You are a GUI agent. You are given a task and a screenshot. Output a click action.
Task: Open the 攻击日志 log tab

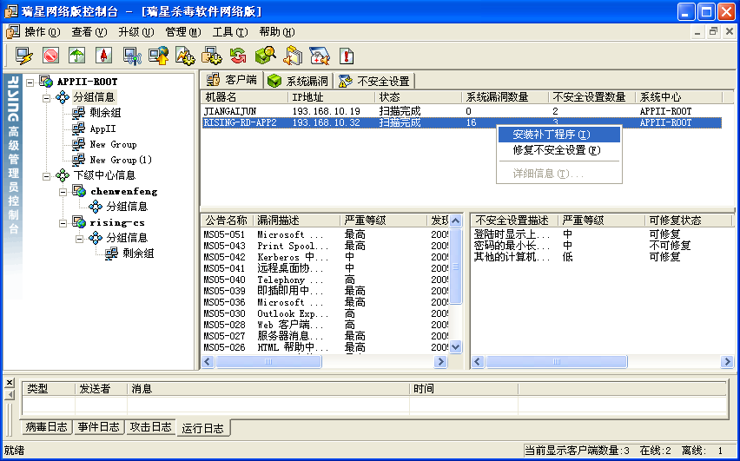coord(150,427)
